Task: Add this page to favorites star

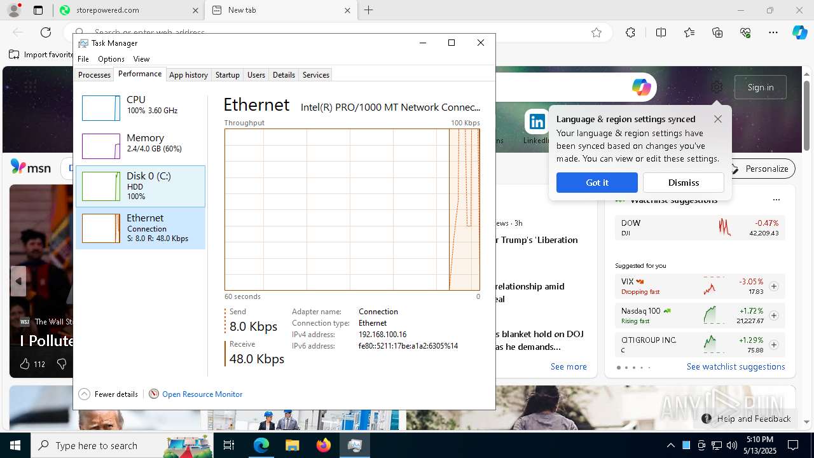Action: tap(597, 32)
